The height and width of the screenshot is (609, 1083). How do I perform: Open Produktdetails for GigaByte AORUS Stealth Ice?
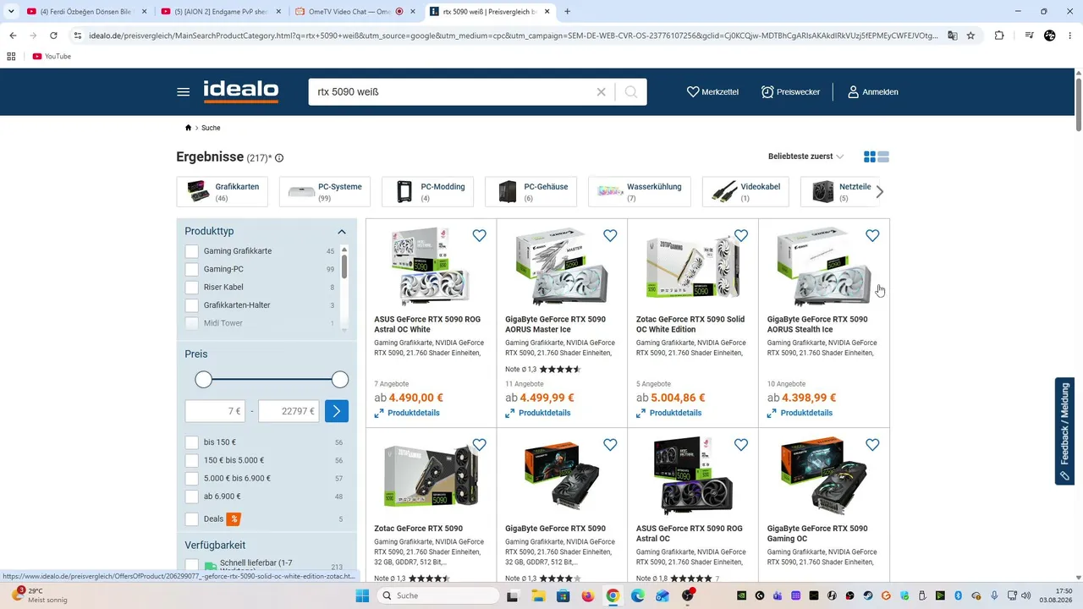800,413
